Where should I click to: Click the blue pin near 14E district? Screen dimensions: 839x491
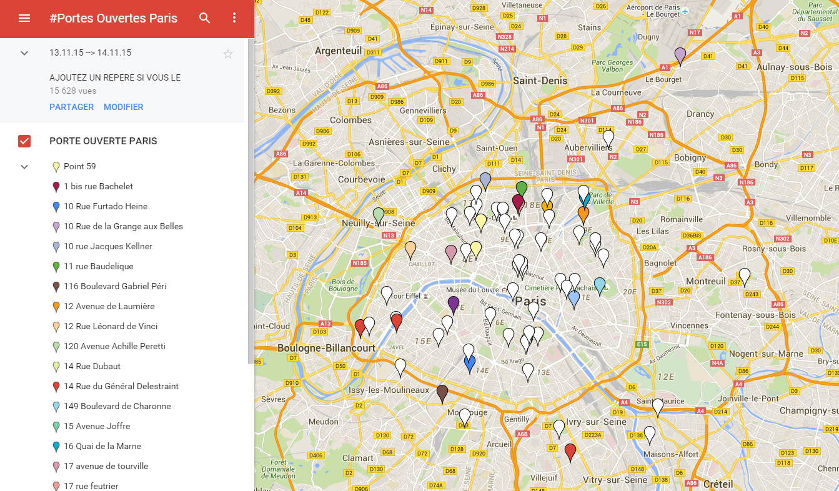click(x=469, y=363)
